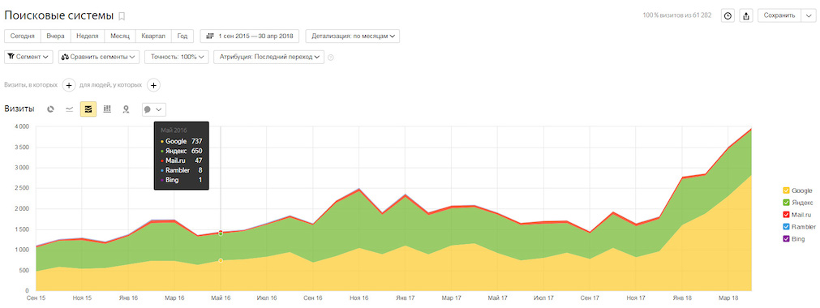Switch to the pie chart view
820x308 pixels.
[51, 109]
